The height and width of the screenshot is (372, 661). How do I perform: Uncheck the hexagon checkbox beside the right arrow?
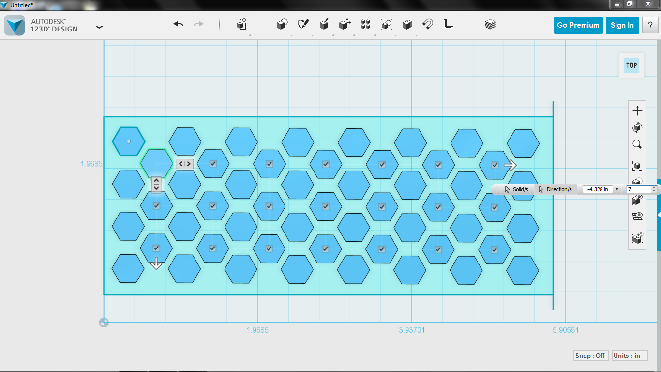pos(495,165)
